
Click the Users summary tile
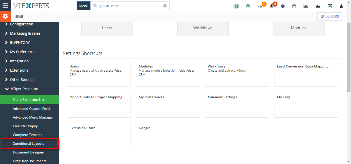tap(107, 28)
